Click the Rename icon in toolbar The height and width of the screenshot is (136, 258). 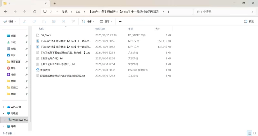[54, 21]
